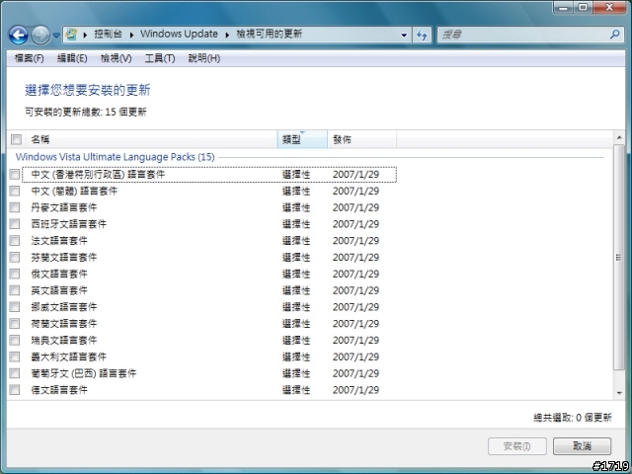Toggle the select-all checkbox in header
The width and height of the screenshot is (632, 474).
click(x=16, y=140)
